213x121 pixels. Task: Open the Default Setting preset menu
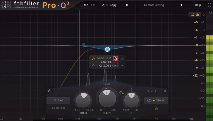[154, 5]
